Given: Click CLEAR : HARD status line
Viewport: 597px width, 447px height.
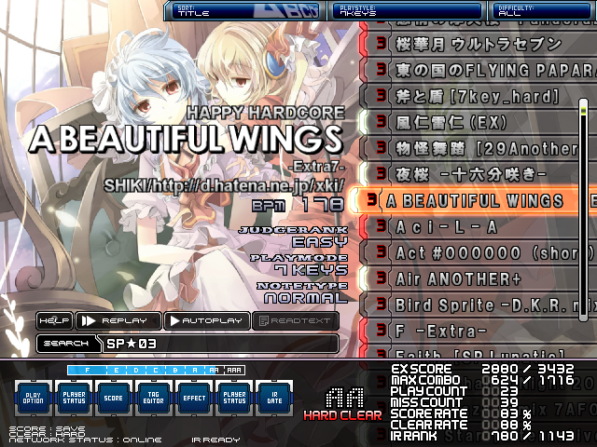Looking at the screenshot, I should pos(48,434).
